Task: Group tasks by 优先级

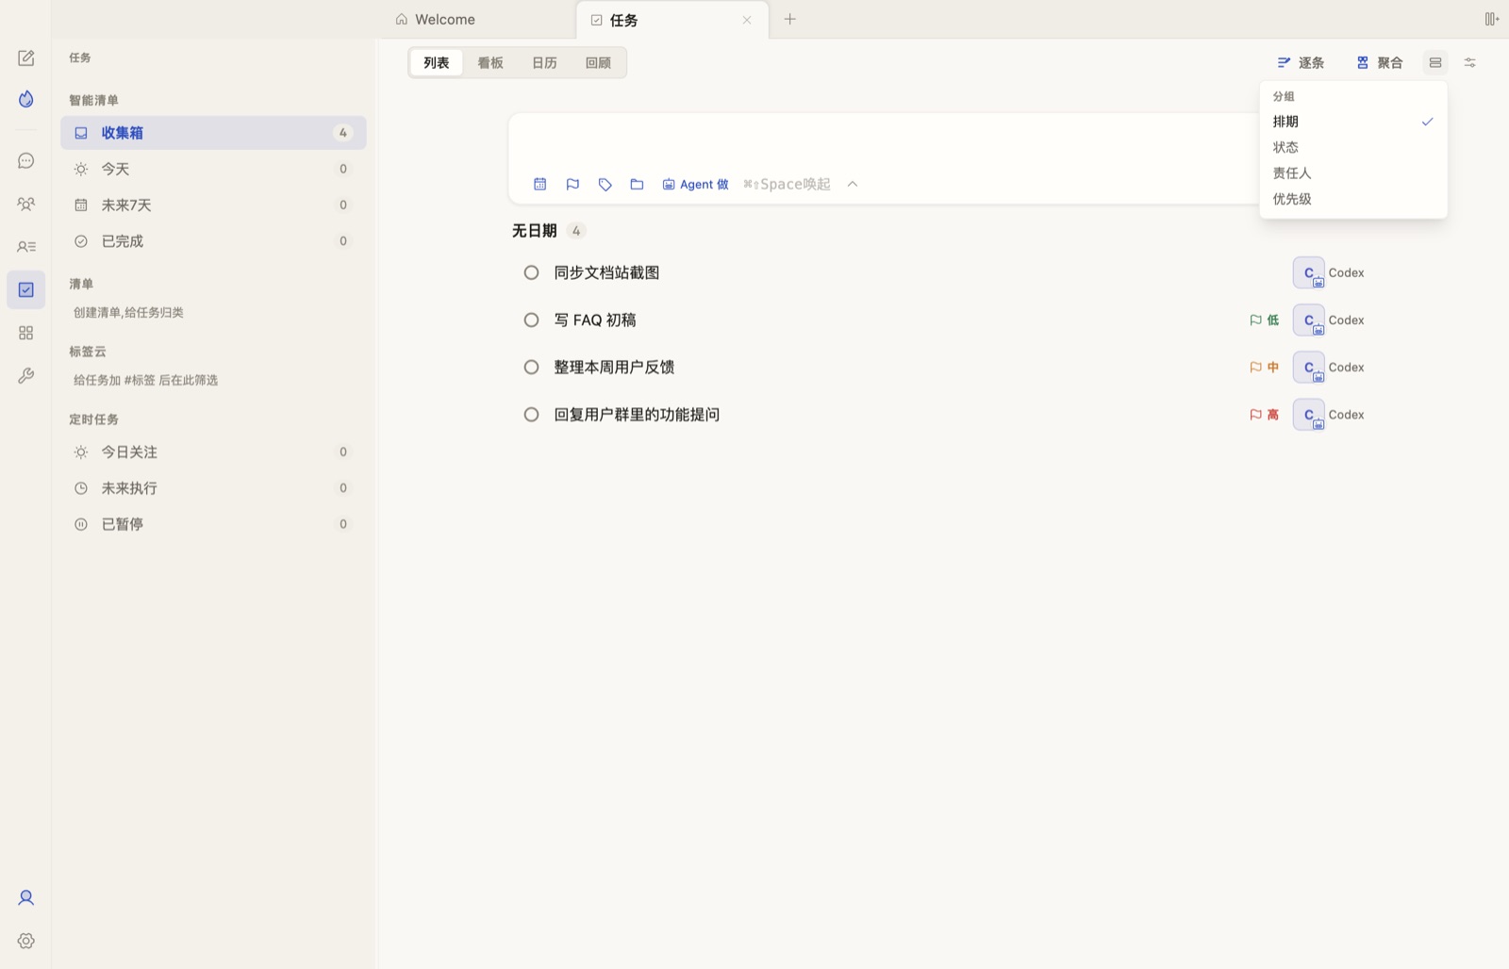Action: pos(1353,199)
